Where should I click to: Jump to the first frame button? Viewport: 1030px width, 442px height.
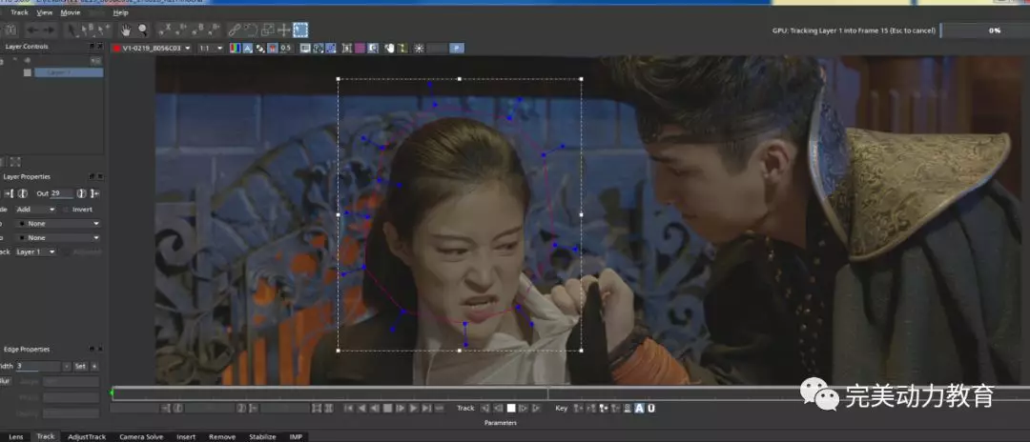click(x=349, y=408)
